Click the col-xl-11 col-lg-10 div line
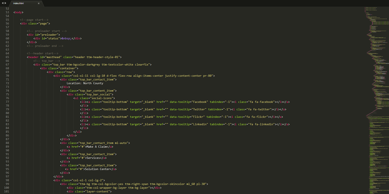 click(x=134, y=76)
